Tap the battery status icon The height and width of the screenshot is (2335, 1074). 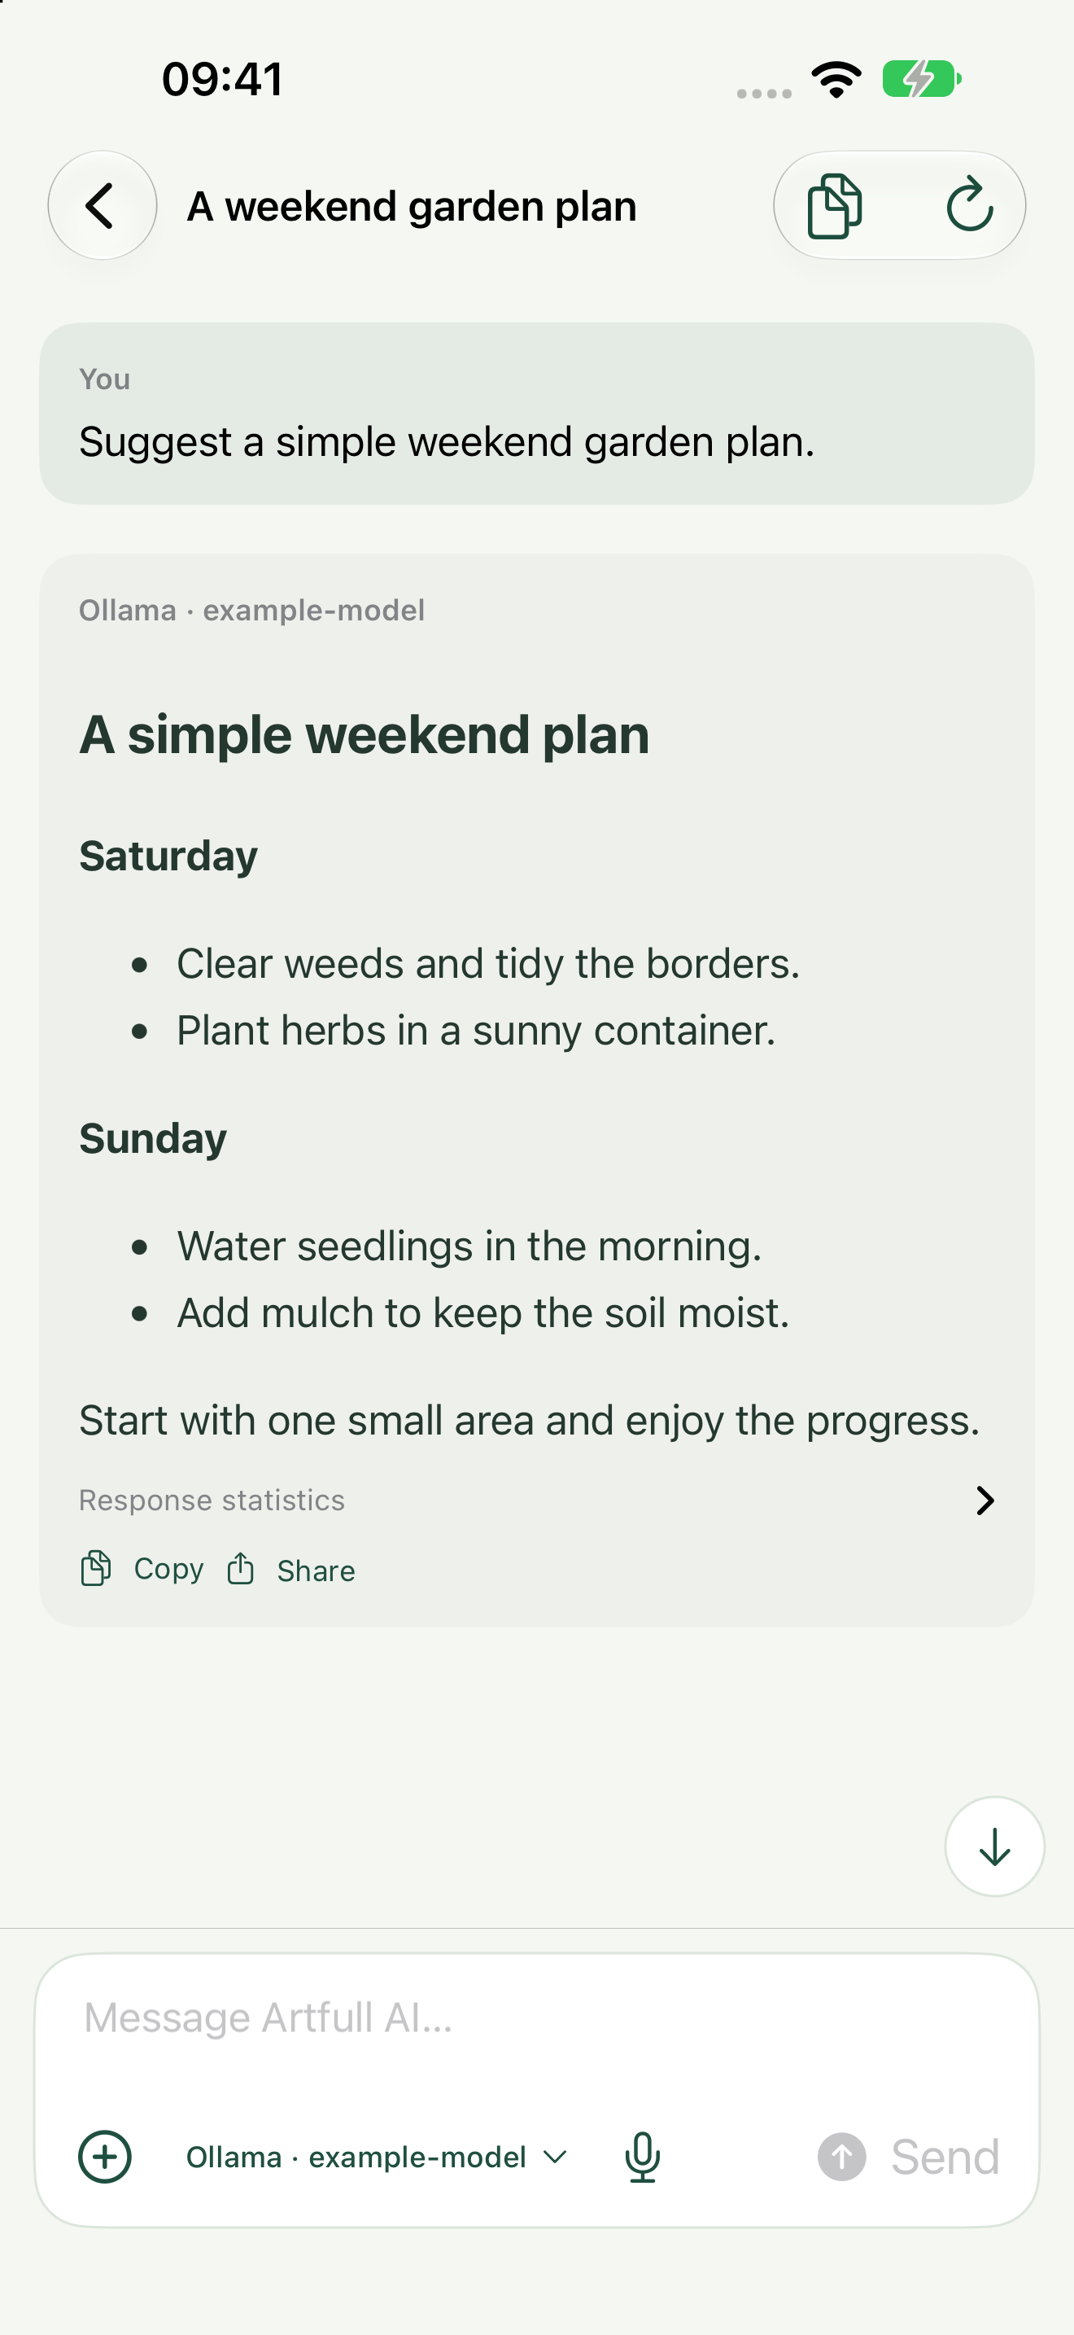(921, 79)
